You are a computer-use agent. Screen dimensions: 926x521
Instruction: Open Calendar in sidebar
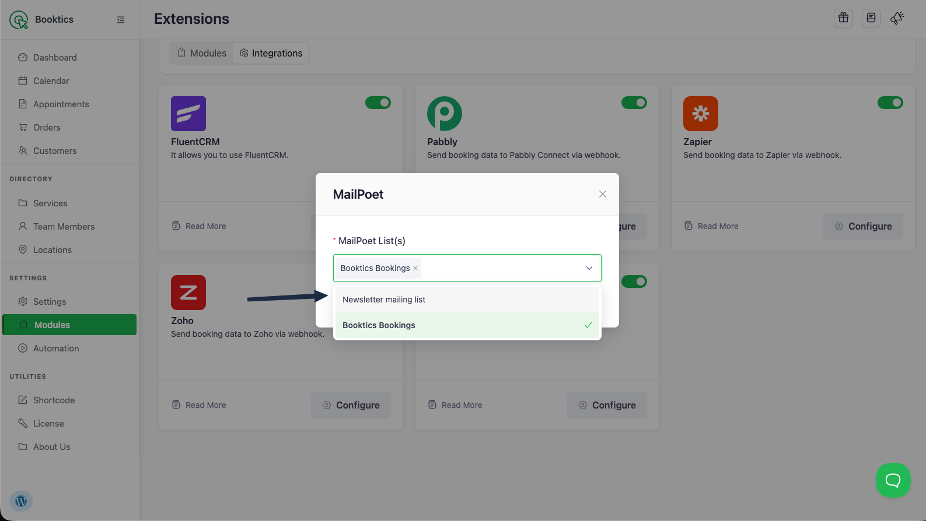(69, 80)
